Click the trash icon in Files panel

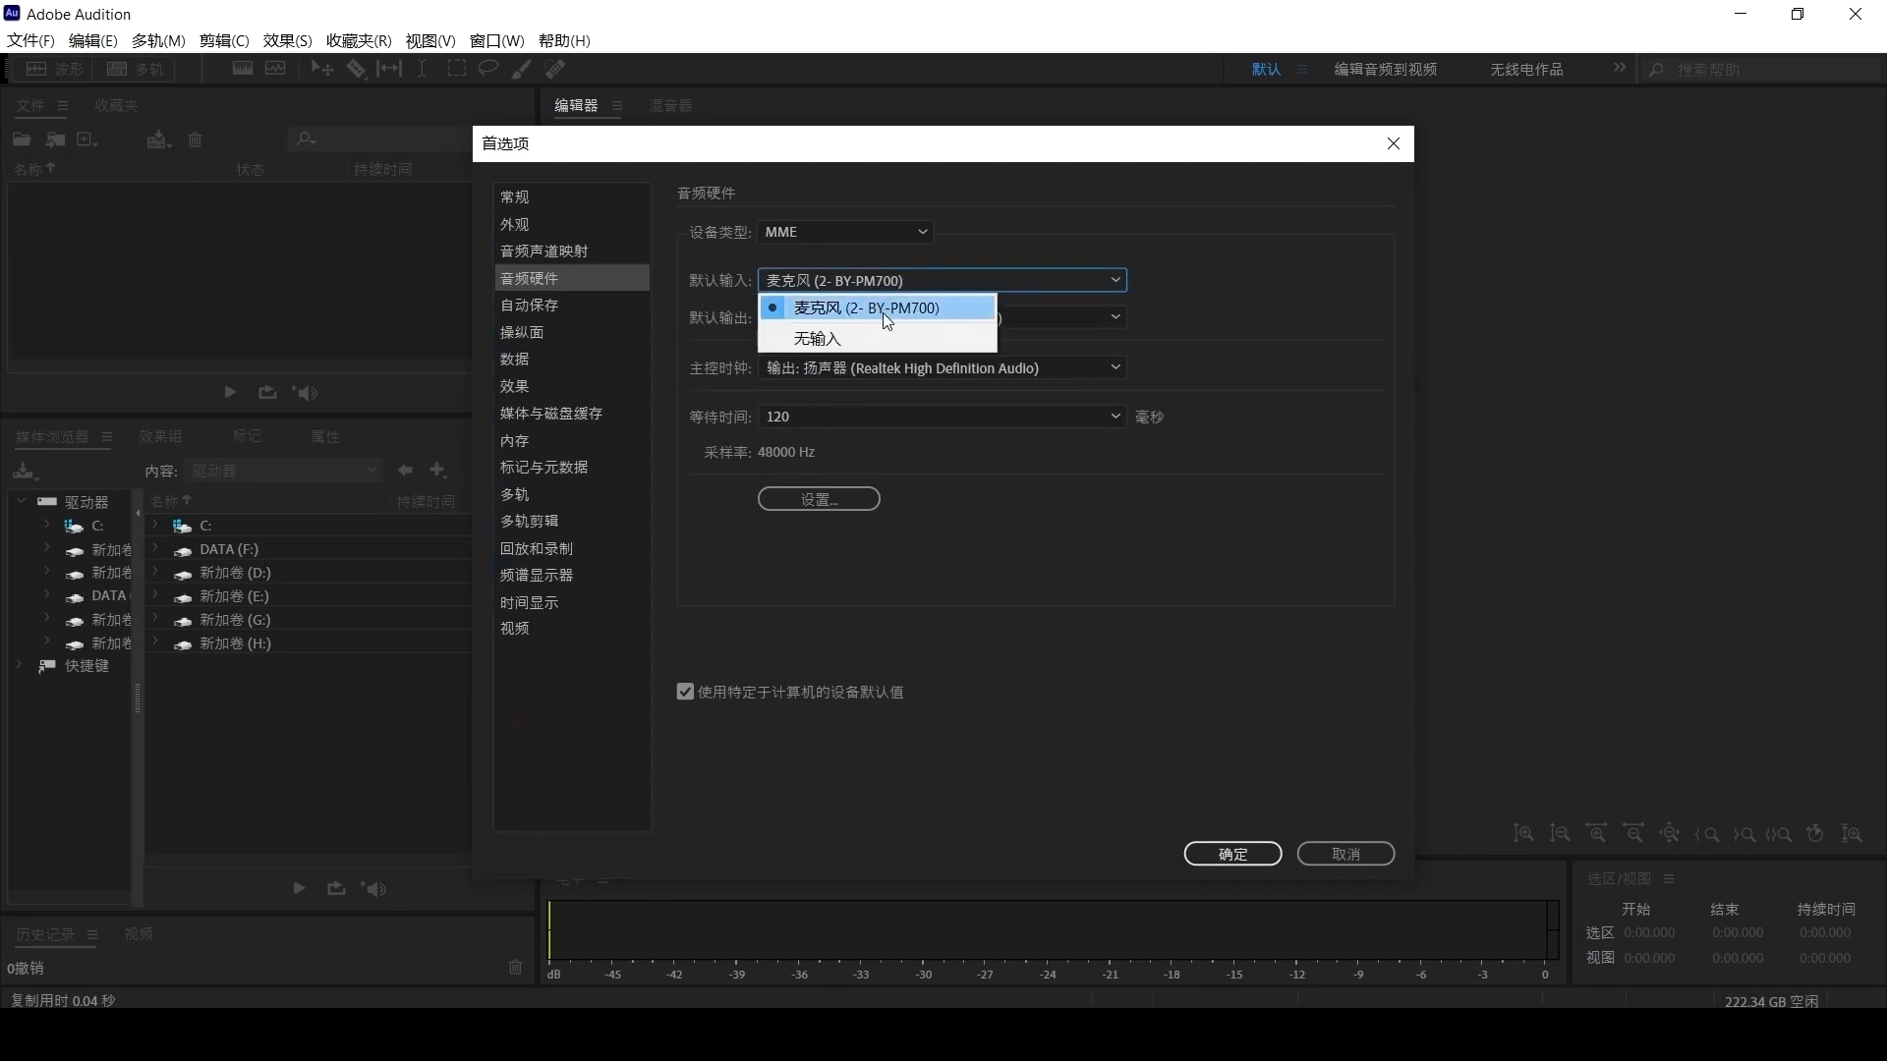[195, 140]
